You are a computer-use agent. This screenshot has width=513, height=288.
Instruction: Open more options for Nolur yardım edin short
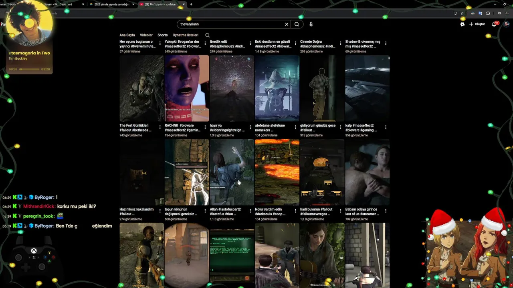coord(295,211)
